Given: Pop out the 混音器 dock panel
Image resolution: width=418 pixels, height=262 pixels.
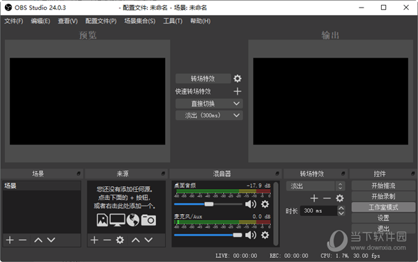Looking at the screenshot, I should click(277, 174).
